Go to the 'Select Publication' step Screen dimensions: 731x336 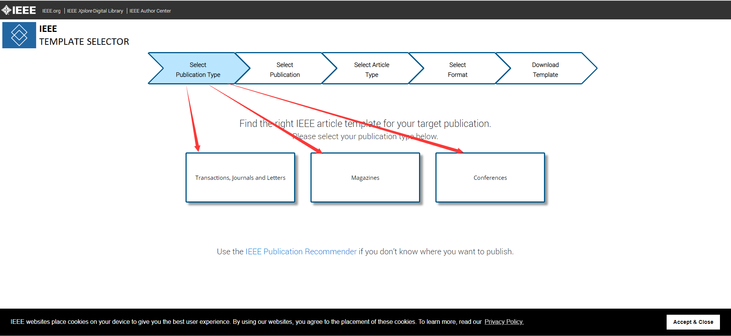point(285,68)
